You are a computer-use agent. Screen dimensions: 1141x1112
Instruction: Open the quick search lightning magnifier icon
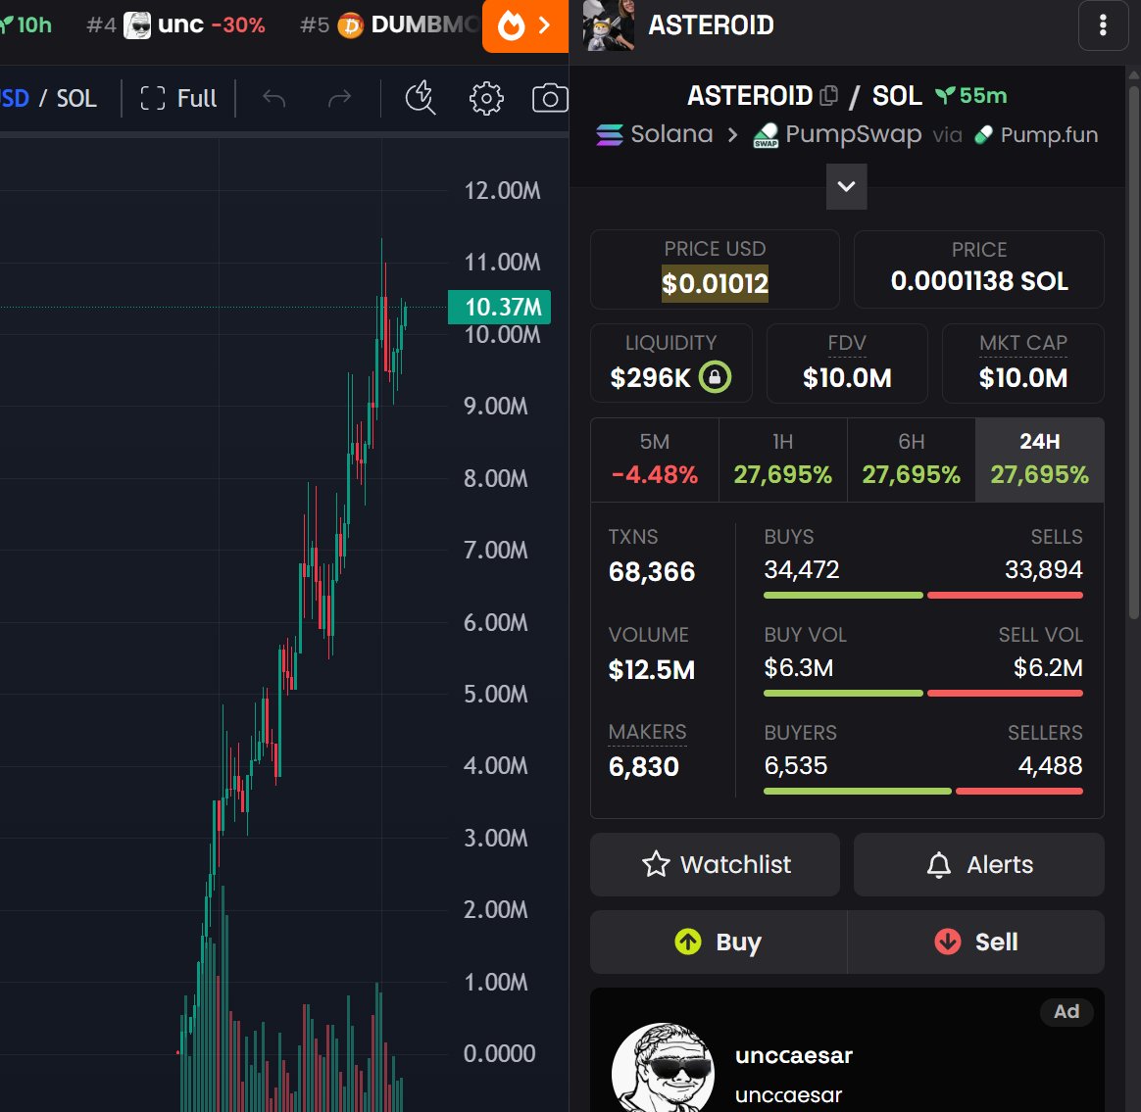[x=420, y=98]
